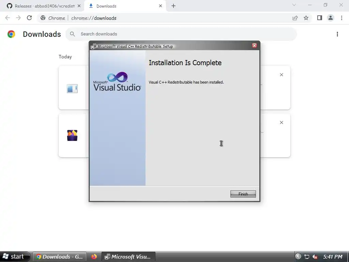Go forward in Chrome history
The height and width of the screenshot is (262, 349).
[18, 18]
